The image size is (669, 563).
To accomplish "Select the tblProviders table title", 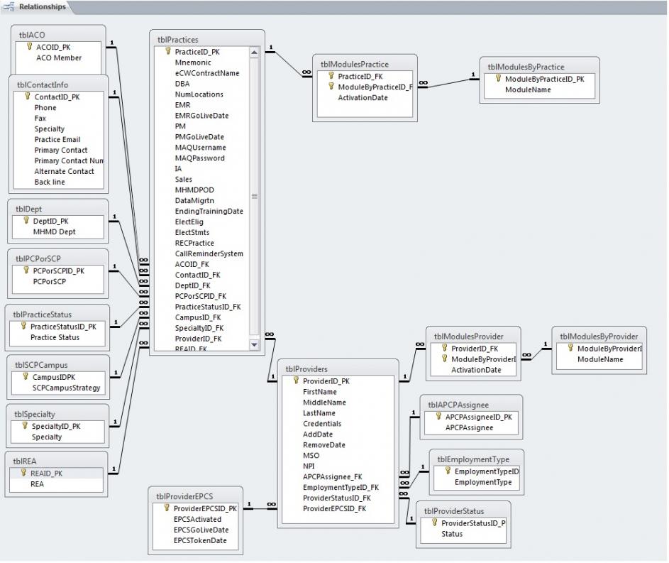I will [306, 369].
